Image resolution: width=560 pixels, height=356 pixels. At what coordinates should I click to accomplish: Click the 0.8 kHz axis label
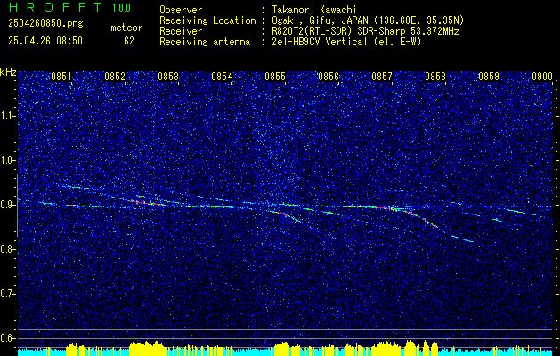pyautogui.click(x=8, y=249)
